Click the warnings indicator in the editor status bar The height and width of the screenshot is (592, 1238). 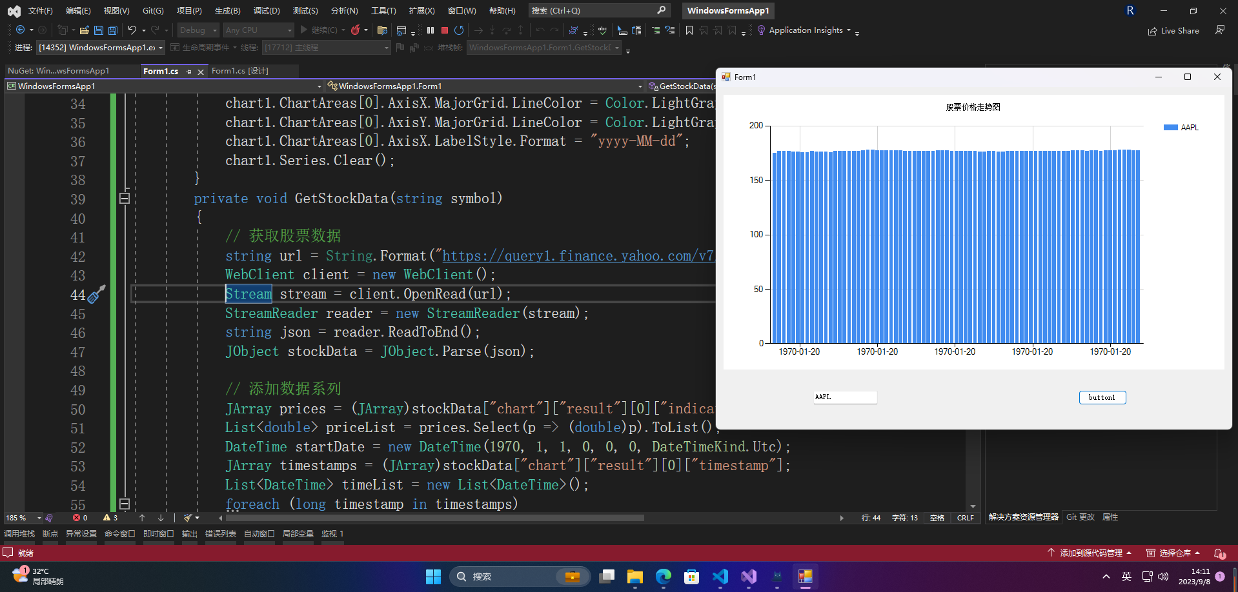click(x=110, y=518)
